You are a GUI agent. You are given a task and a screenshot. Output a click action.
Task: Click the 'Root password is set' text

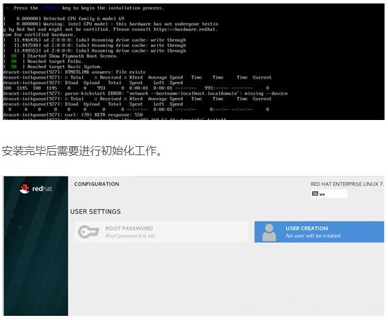130,236
